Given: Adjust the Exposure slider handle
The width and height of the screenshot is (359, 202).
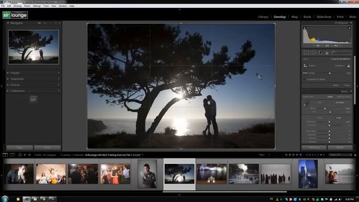Looking at the screenshot, I should coord(329,122).
